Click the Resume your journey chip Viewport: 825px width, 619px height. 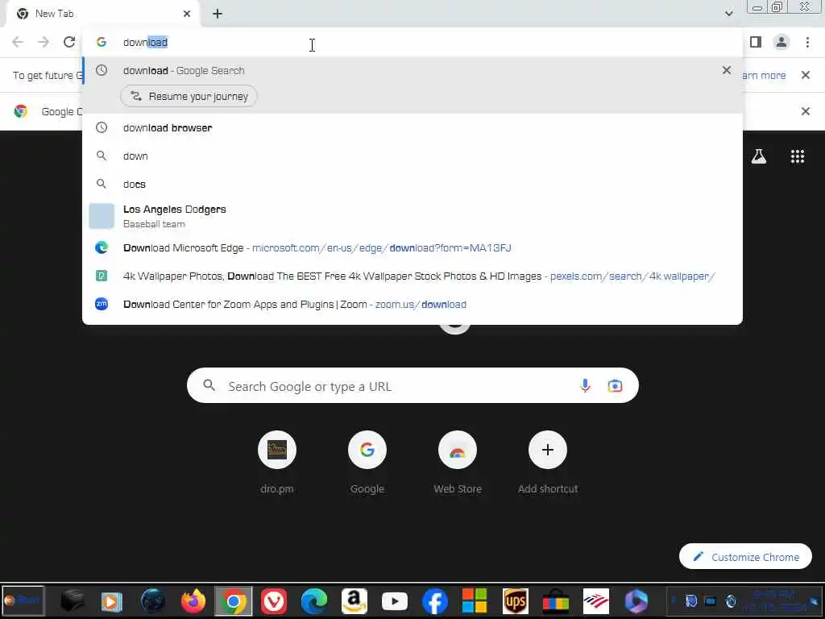pyautogui.click(x=189, y=97)
